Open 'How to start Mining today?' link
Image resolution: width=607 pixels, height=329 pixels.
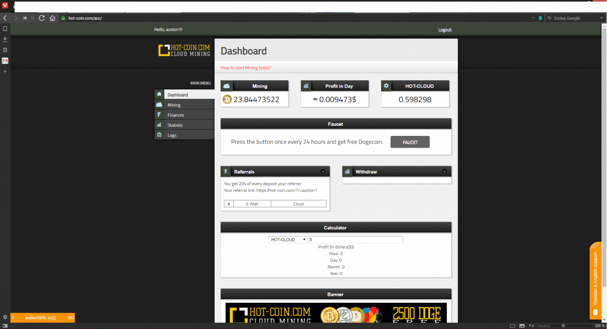tap(246, 67)
